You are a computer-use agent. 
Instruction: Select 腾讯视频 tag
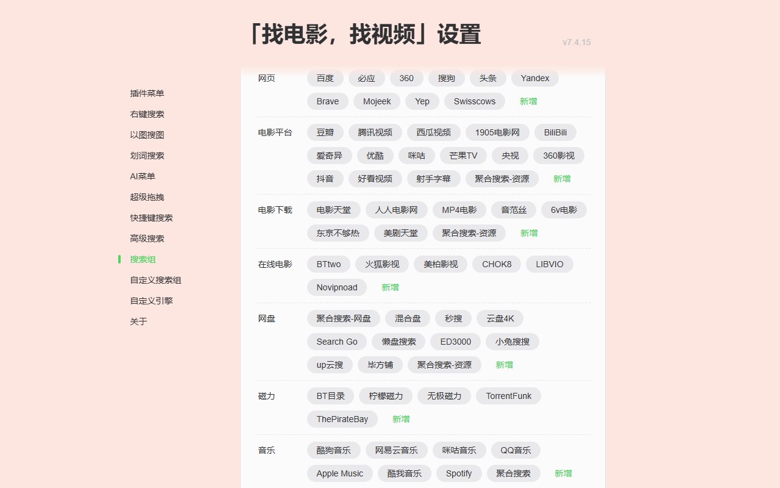pyautogui.click(x=375, y=132)
